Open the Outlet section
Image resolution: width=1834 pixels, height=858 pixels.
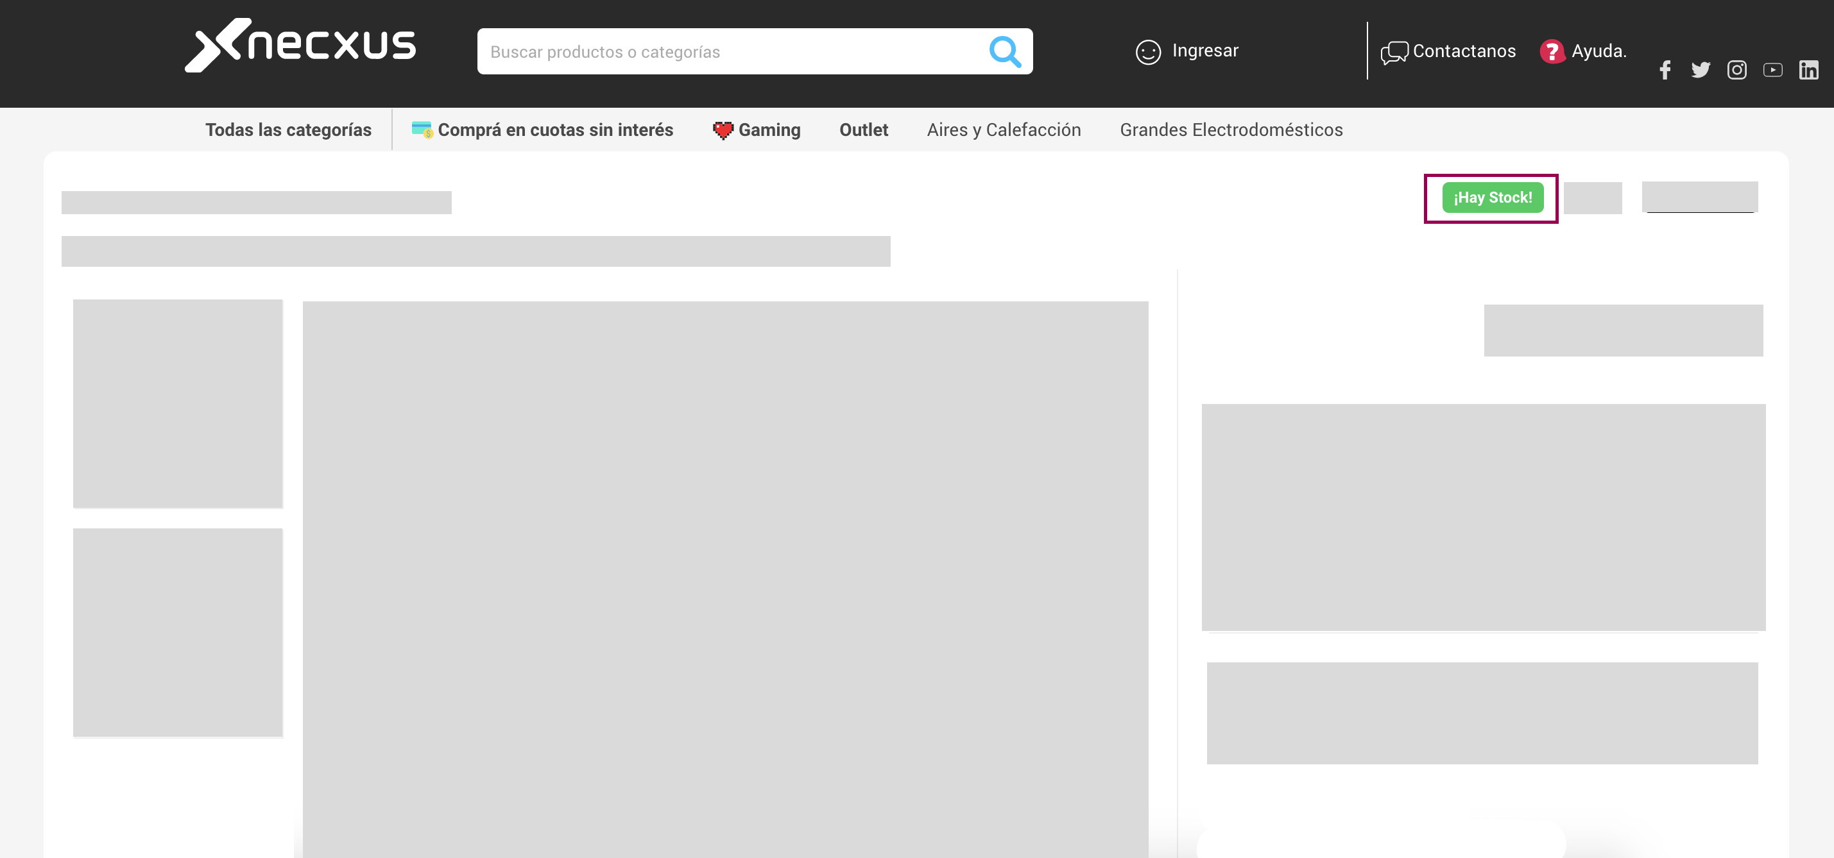coord(863,130)
